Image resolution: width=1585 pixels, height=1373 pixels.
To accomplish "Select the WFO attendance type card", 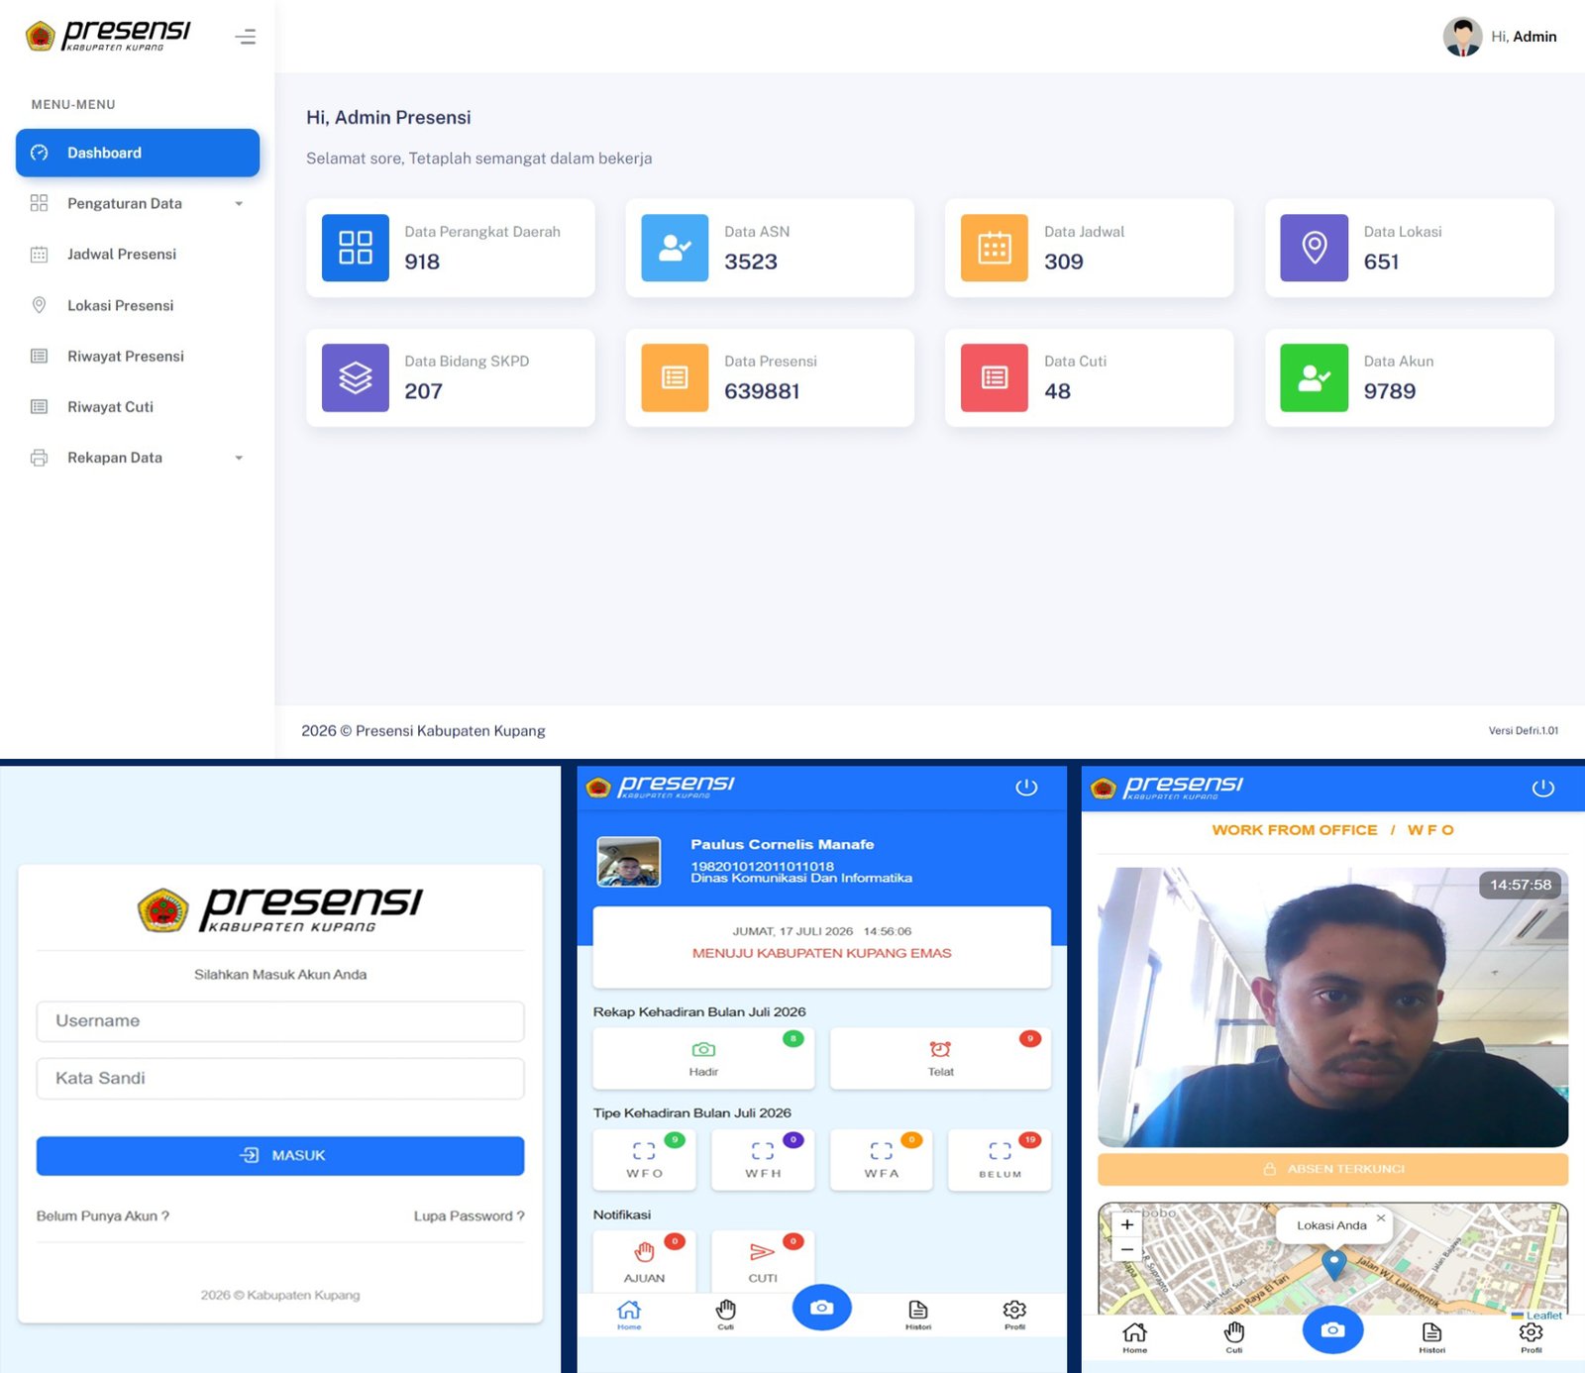I will pyautogui.click(x=645, y=1159).
